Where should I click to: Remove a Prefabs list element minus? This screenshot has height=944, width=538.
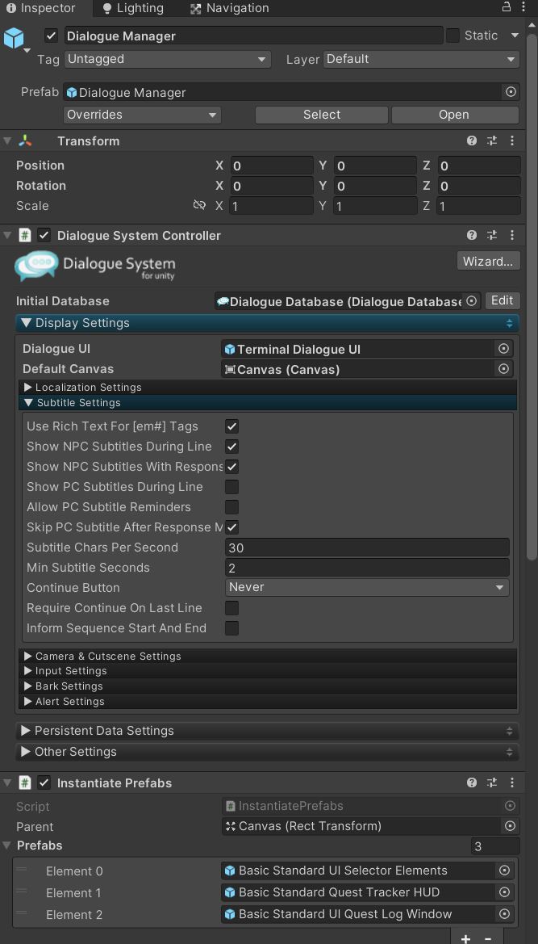click(487, 938)
